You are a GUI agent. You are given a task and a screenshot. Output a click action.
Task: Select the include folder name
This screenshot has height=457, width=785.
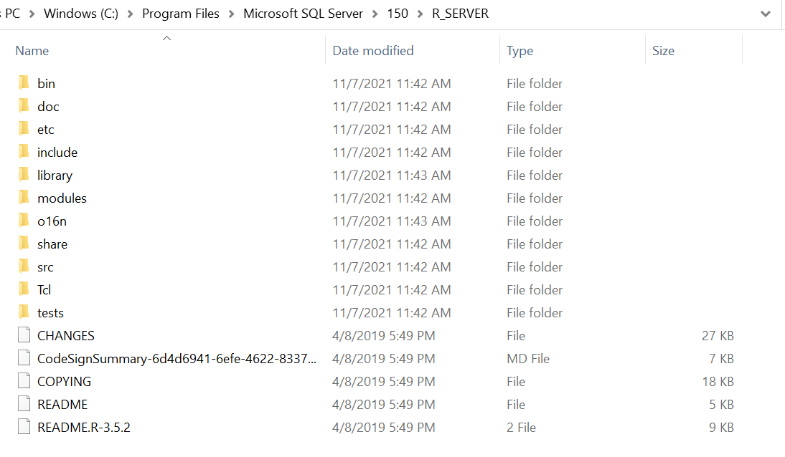(57, 153)
